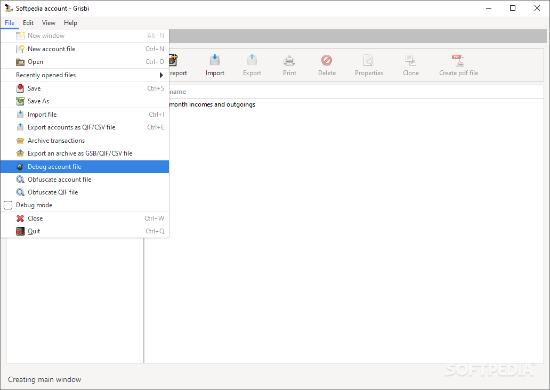Minimize the Grisbi window
The height and width of the screenshot is (390, 550).
[x=489, y=8]
